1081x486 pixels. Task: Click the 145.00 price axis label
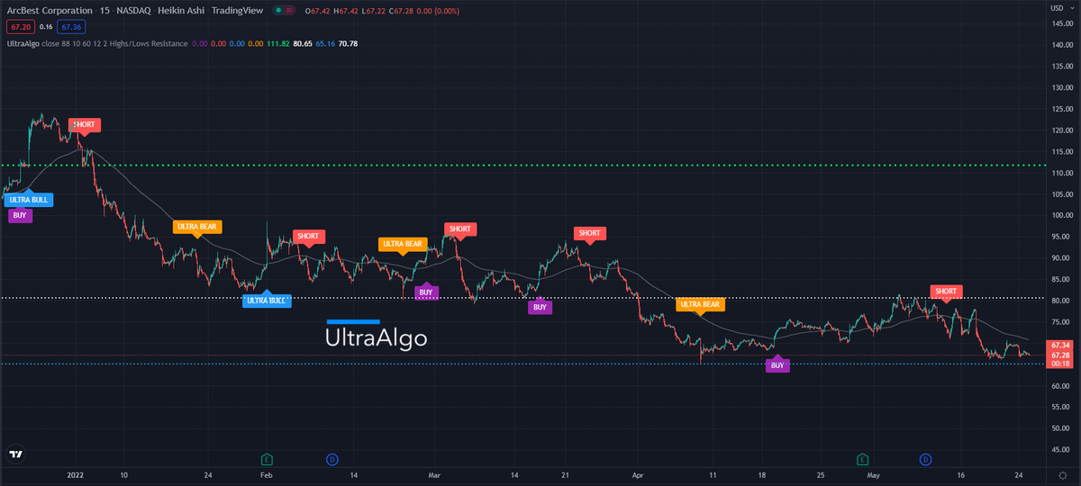tap(1061, 22)
